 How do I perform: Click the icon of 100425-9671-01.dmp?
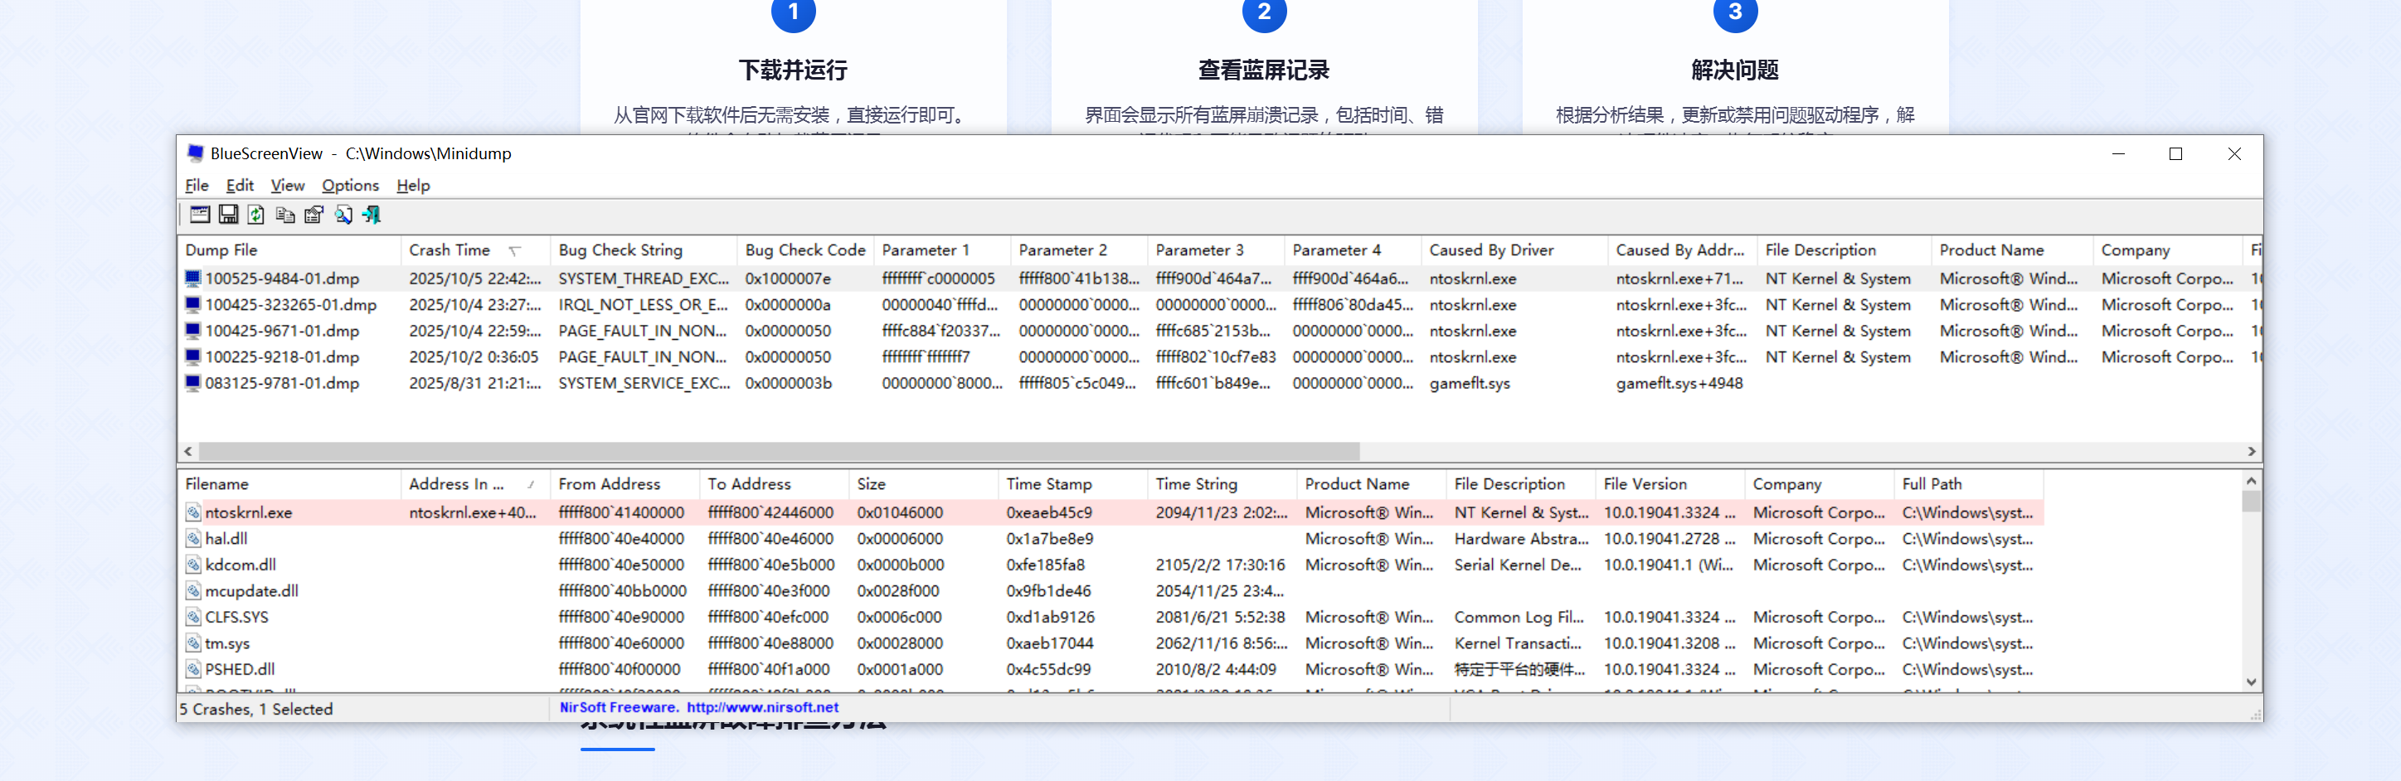pyautogui.click(x=193, y=330)
